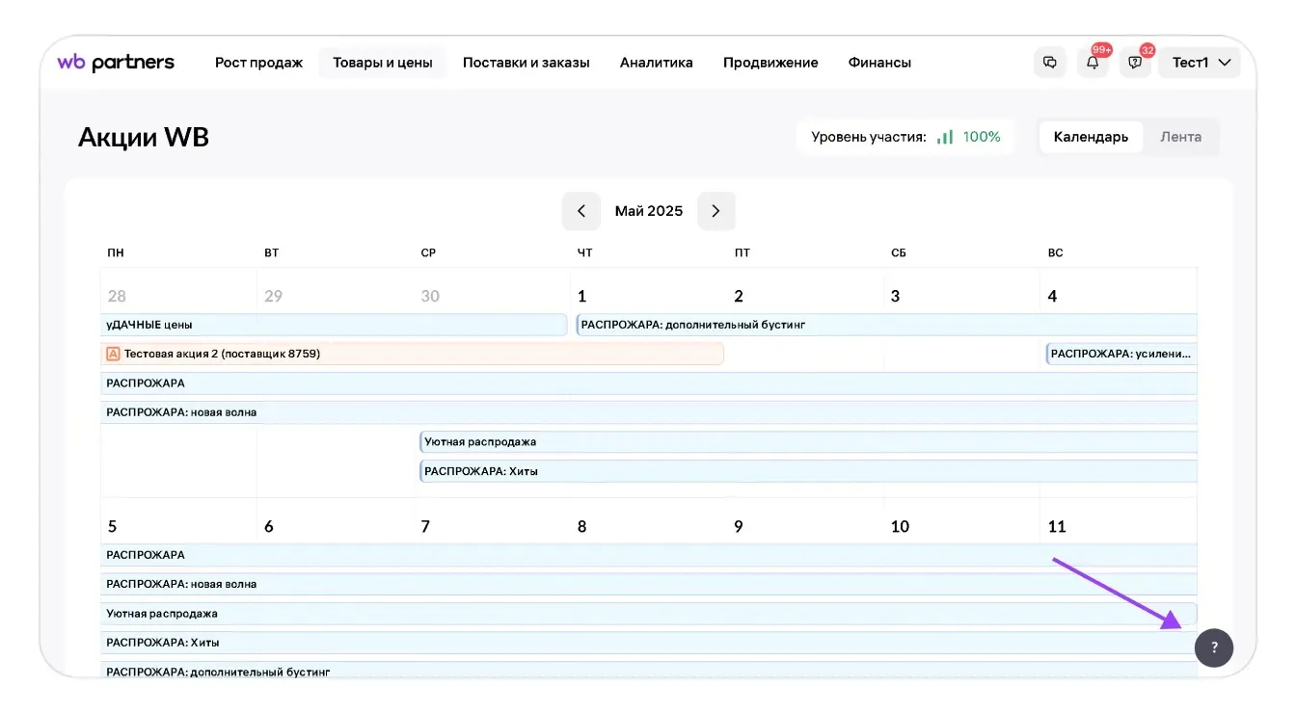Click the WB Partners logo

point(116,63)
